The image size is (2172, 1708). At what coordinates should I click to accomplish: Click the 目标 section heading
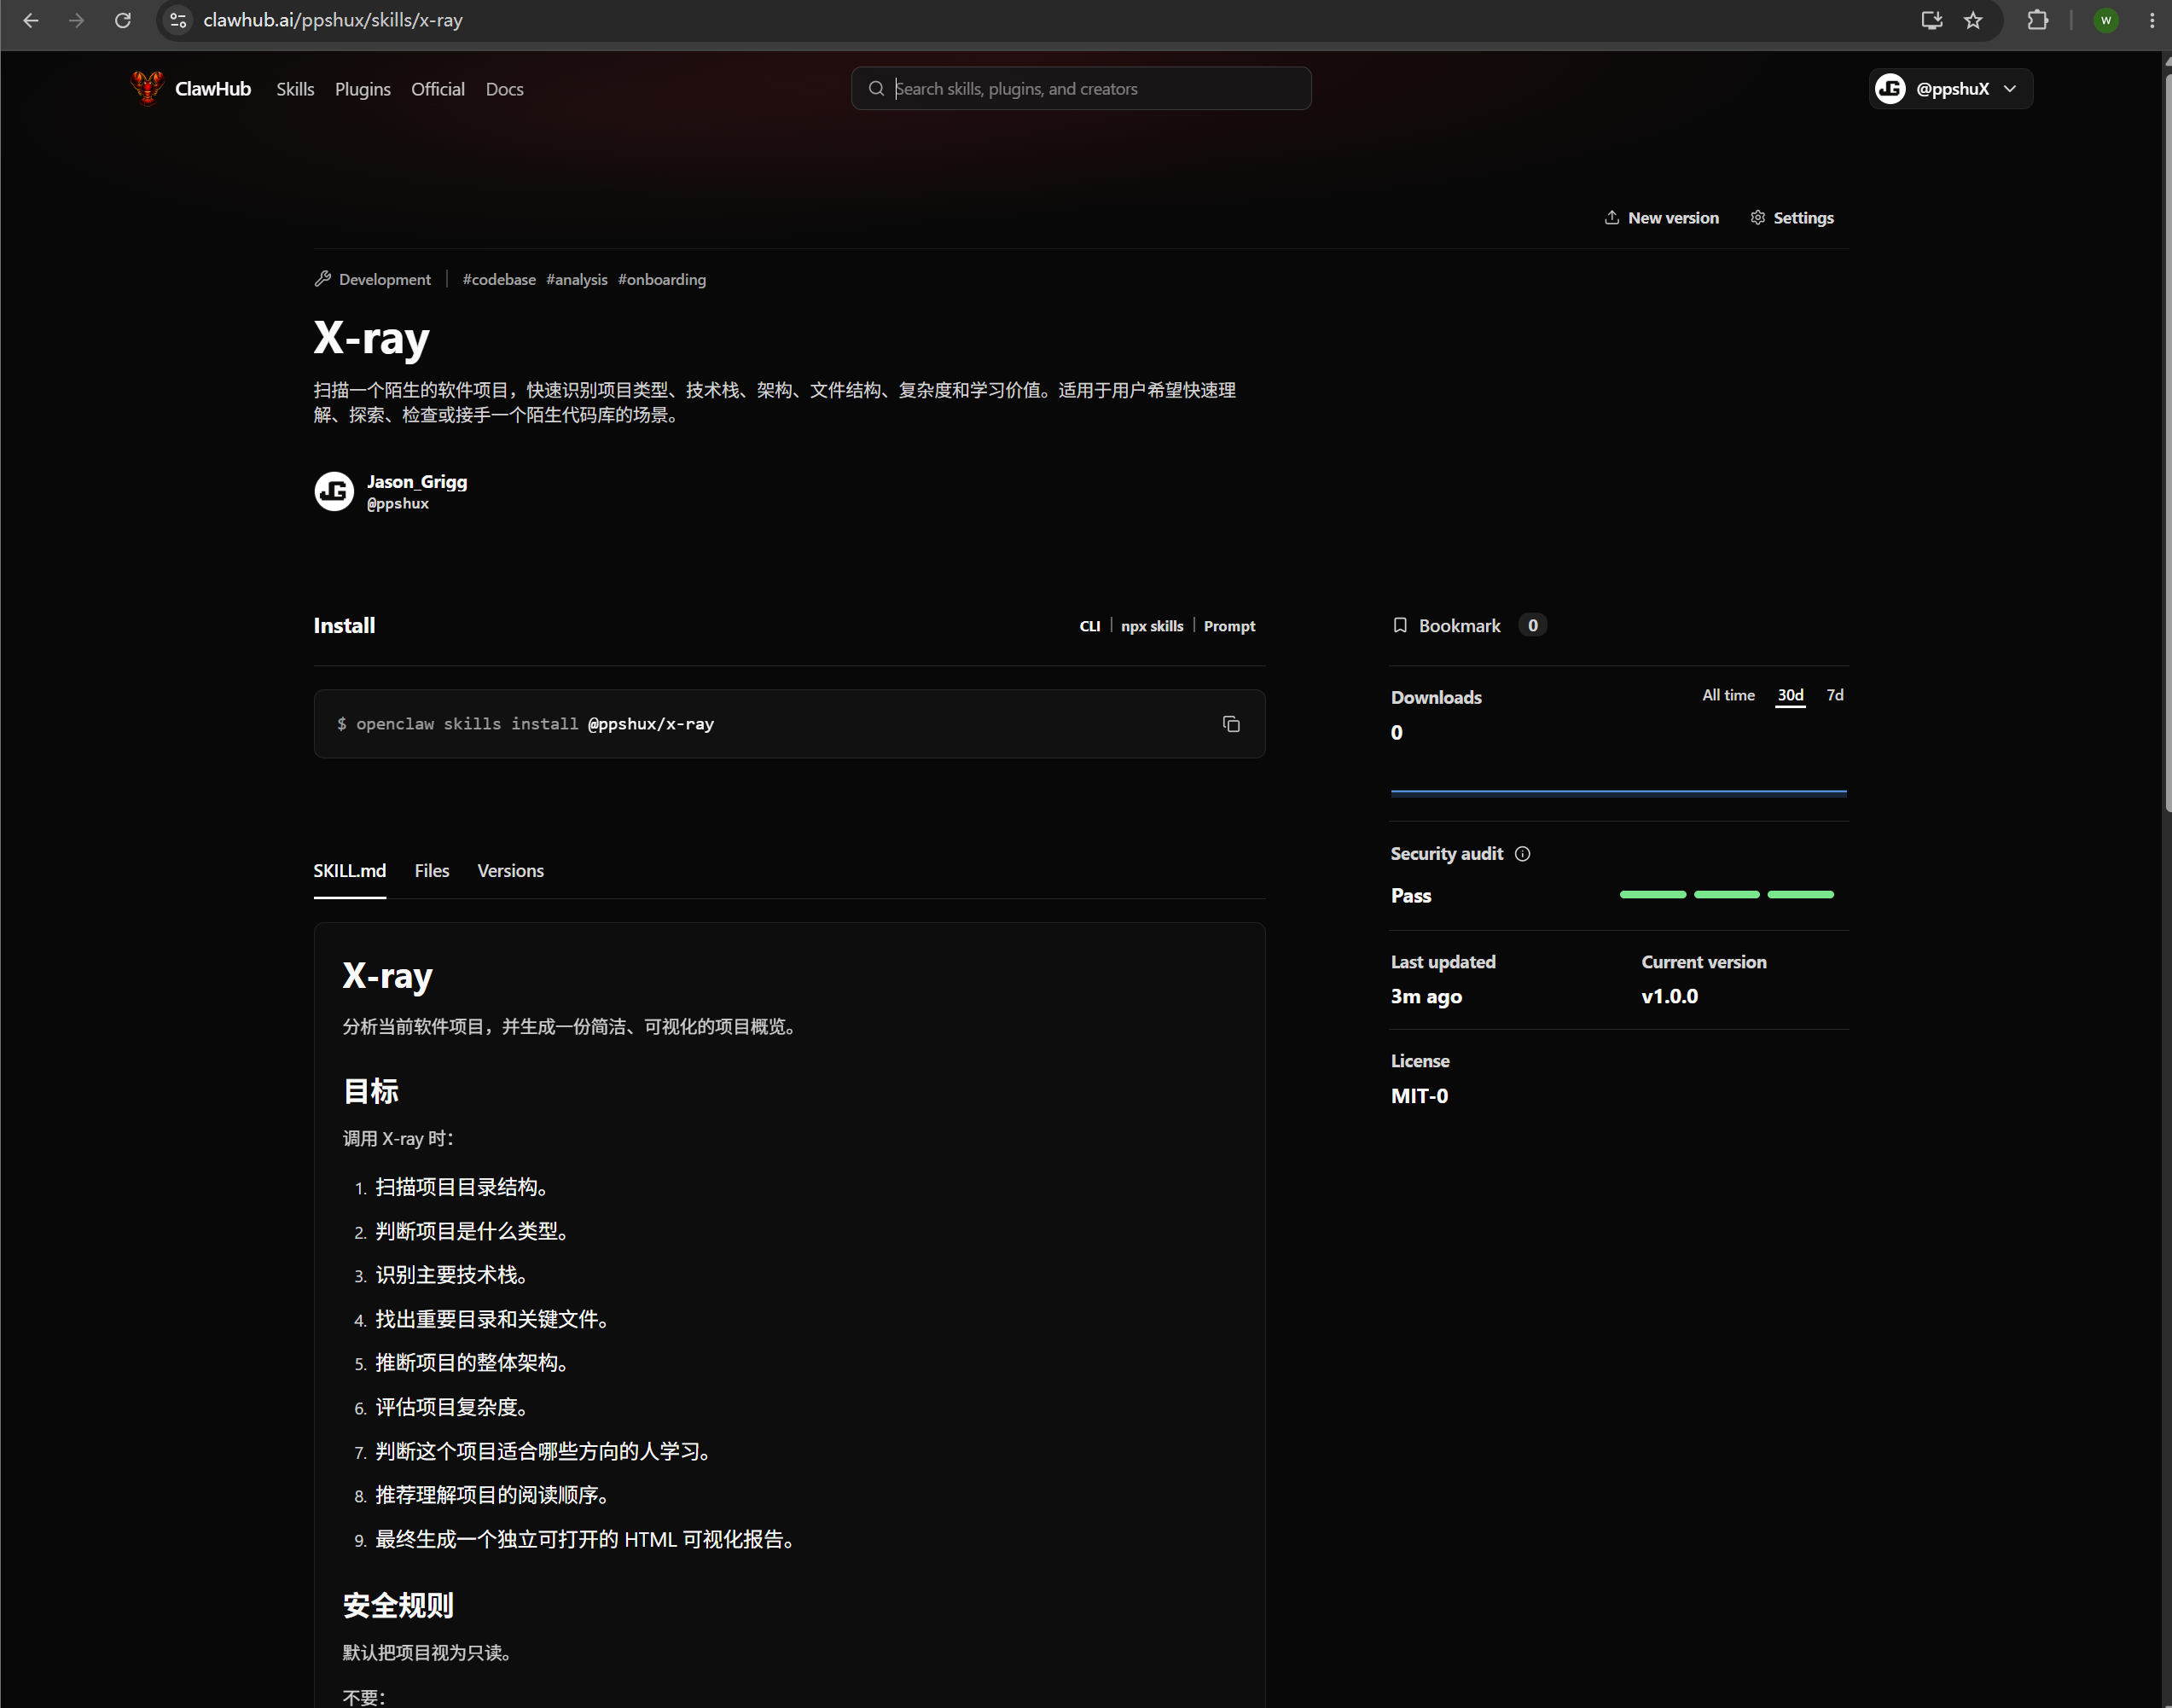tap(371, 1092)
